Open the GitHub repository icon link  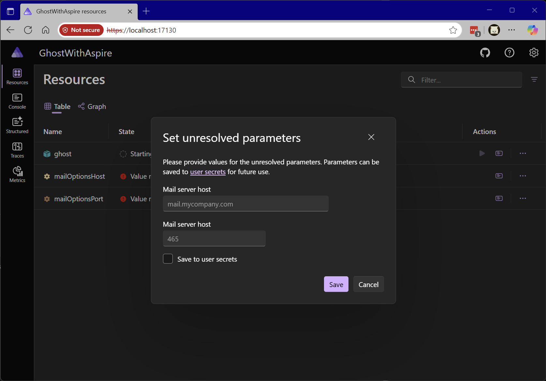tap(485, 53)
